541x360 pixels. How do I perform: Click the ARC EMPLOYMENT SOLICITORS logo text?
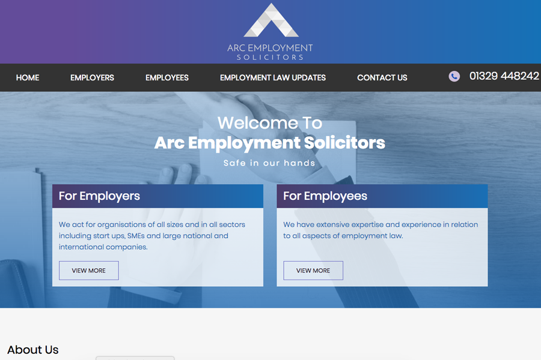(270, 52)
